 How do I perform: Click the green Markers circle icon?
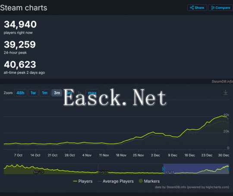point(140,181)
